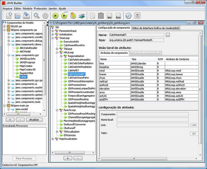This screenshot has height=169, width=207.
Task: Click the globe browser icon in toolbar
Action: 128,15
